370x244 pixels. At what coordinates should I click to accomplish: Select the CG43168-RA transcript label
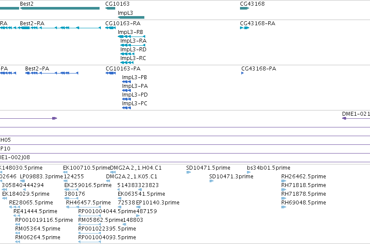(x=257, y=23)
